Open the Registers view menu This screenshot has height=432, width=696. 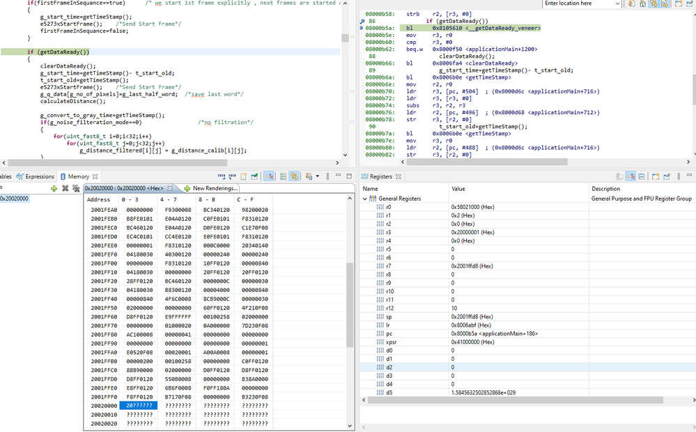pos(679,176)
